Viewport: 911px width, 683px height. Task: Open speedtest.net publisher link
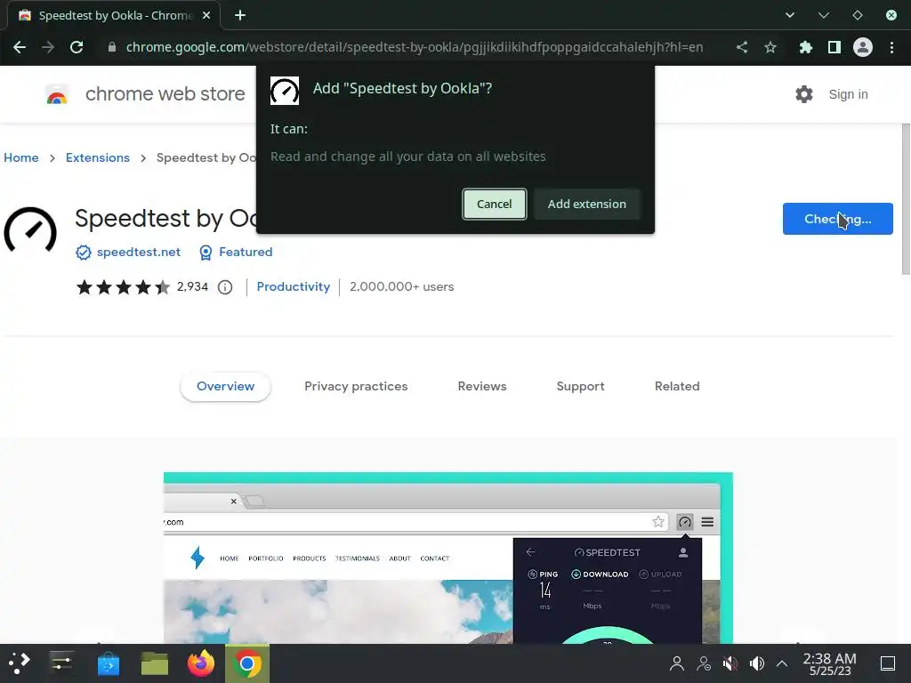point(138,252)
